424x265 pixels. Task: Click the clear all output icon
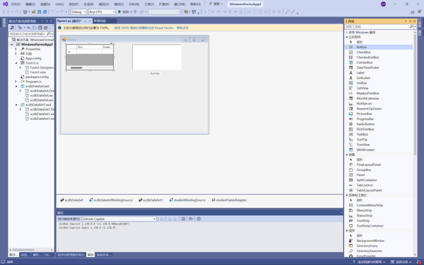pyautogui.click(x=183, y=219)
